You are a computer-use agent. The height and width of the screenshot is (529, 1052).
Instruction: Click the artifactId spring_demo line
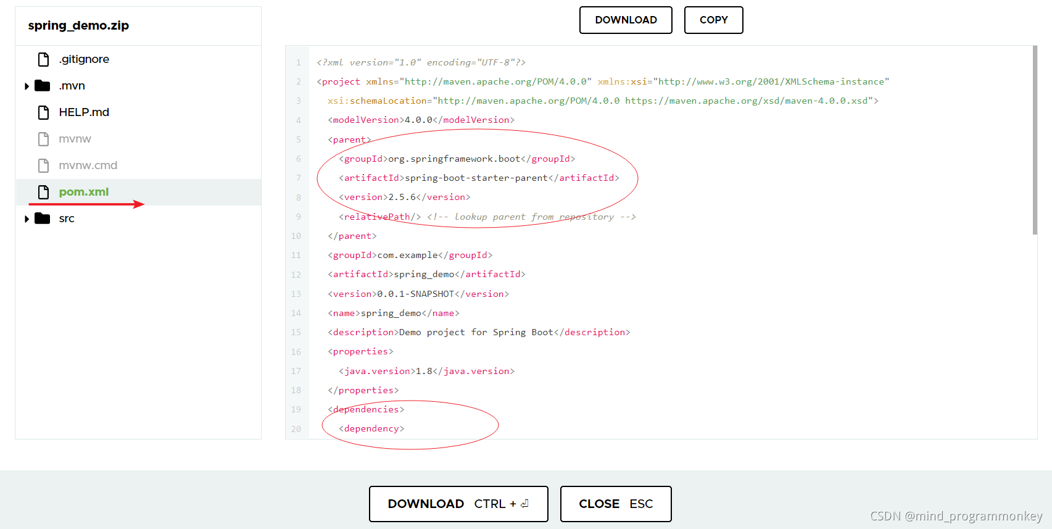(x=426, y=274)
